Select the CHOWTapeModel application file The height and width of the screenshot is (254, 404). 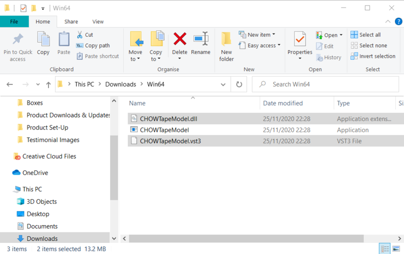point(266,130)
